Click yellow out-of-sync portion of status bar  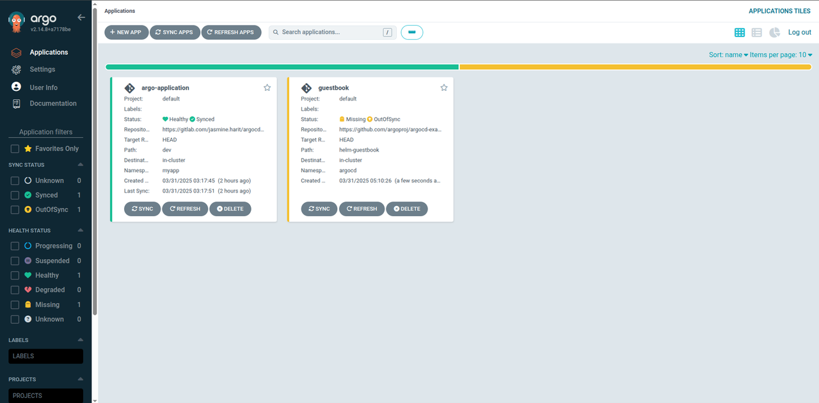(x=635, y=67)
